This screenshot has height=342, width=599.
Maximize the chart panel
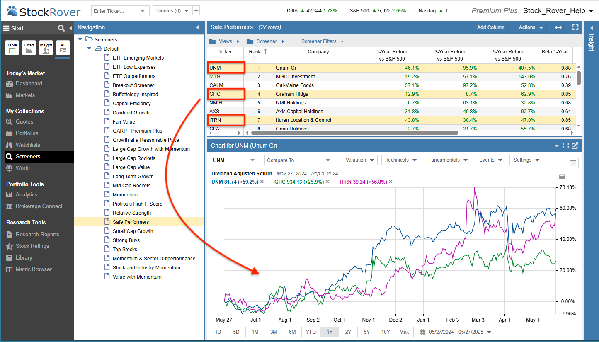click(566, 146)
